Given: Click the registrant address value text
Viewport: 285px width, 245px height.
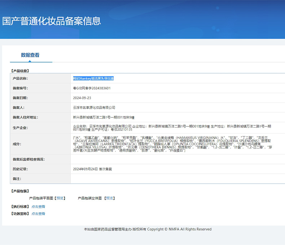Looking at the screenshot, I should pos(104,117).
